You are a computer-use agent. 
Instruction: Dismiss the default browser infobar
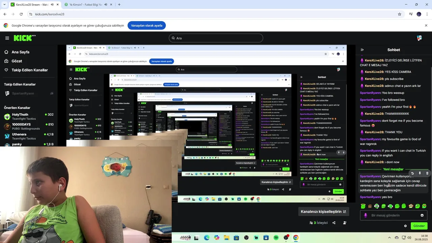pyautogui.click(x=426, y=26)
